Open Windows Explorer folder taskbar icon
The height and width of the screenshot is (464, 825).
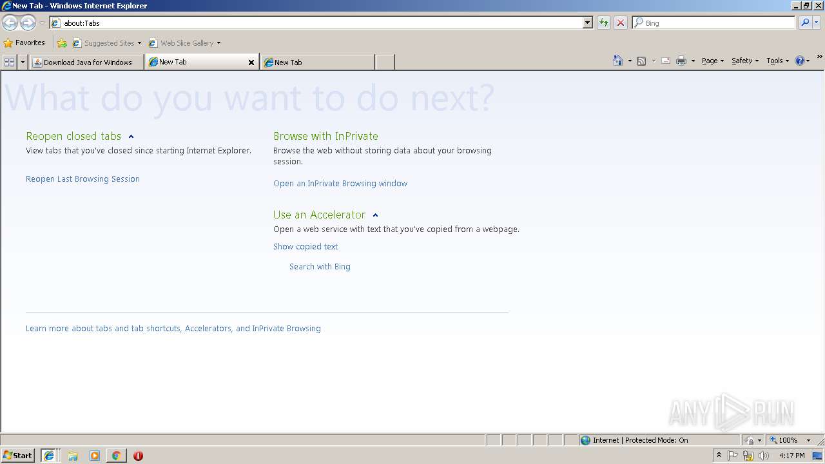pos(73,456)
